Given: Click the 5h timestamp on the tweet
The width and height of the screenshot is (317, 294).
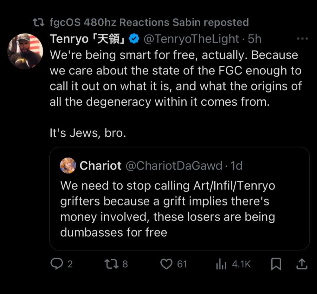Looking at the screenshot, I should tap(255, 39).
